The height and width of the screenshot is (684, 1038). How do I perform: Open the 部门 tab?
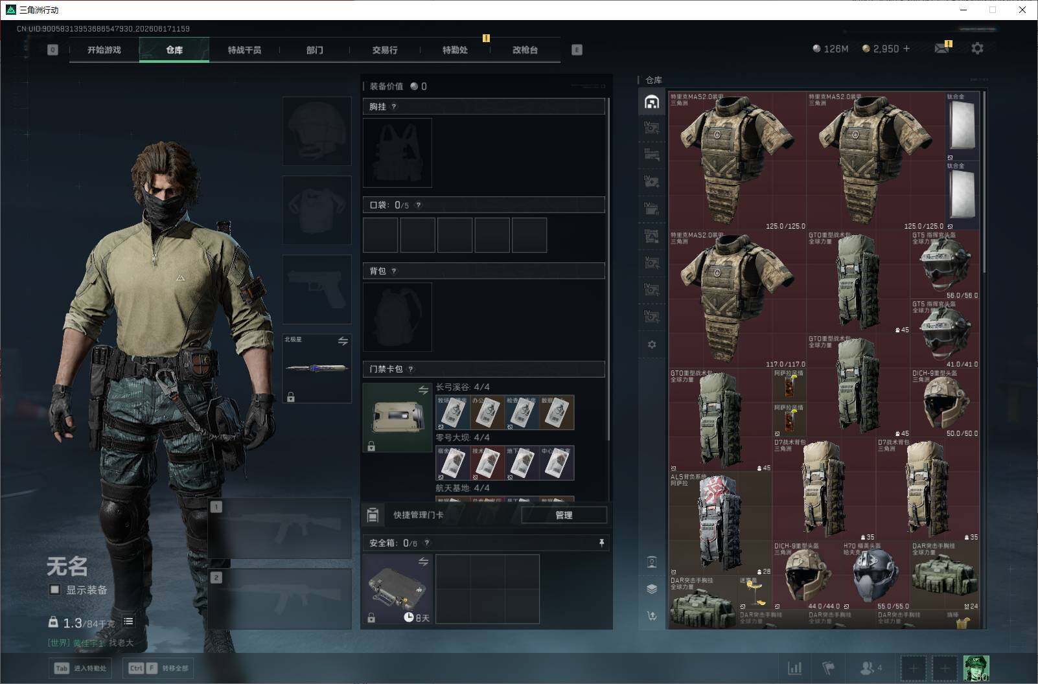(x=314, y=50)
